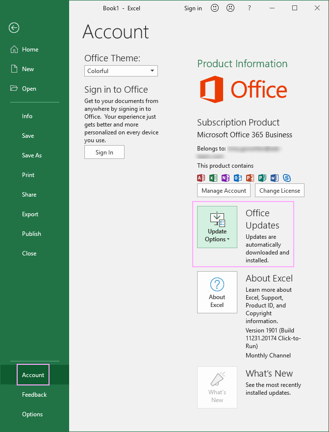Click the 'Product Information' heading
The width and height of the screenshot is (329, 432).
point(242,64)
